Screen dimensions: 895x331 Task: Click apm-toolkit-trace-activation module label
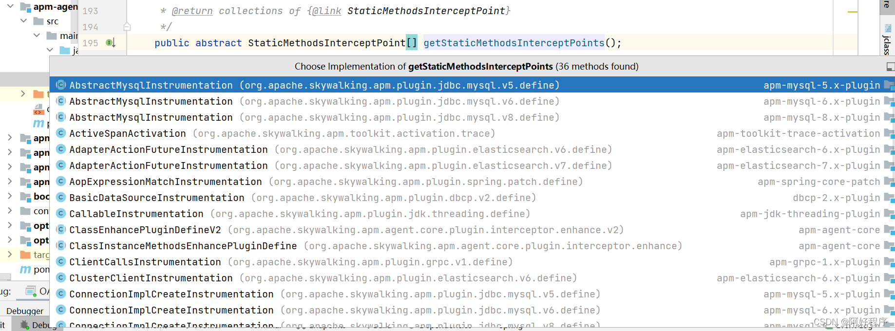[x=798, y=133]
